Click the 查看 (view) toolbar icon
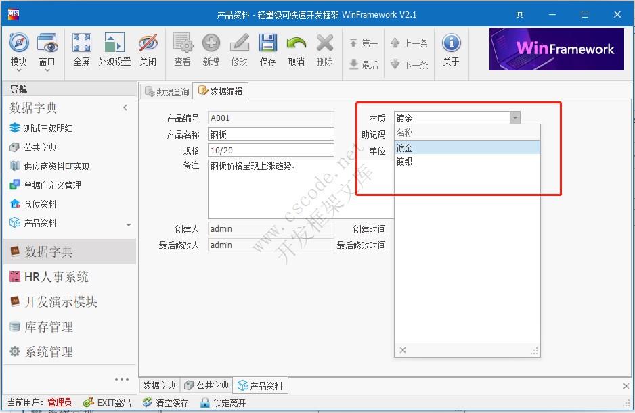This screenshot has height=413, width=635. 182,49
